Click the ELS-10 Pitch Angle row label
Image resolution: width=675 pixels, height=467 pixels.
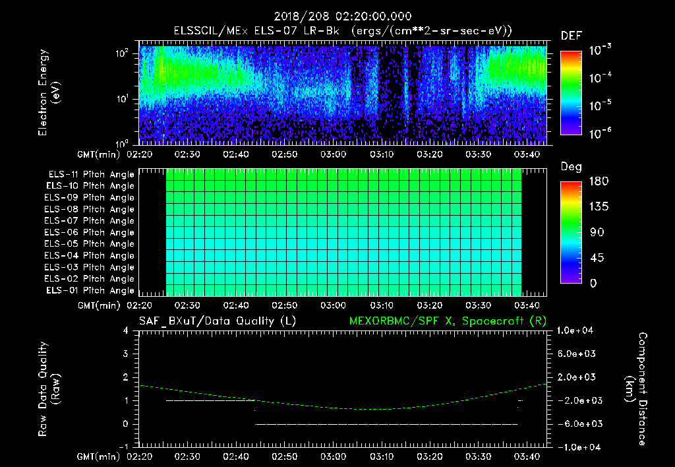(90, 186)
